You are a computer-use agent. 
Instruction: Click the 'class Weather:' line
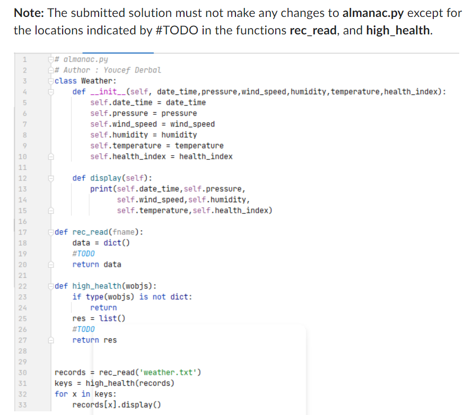[x=85, y=81]
